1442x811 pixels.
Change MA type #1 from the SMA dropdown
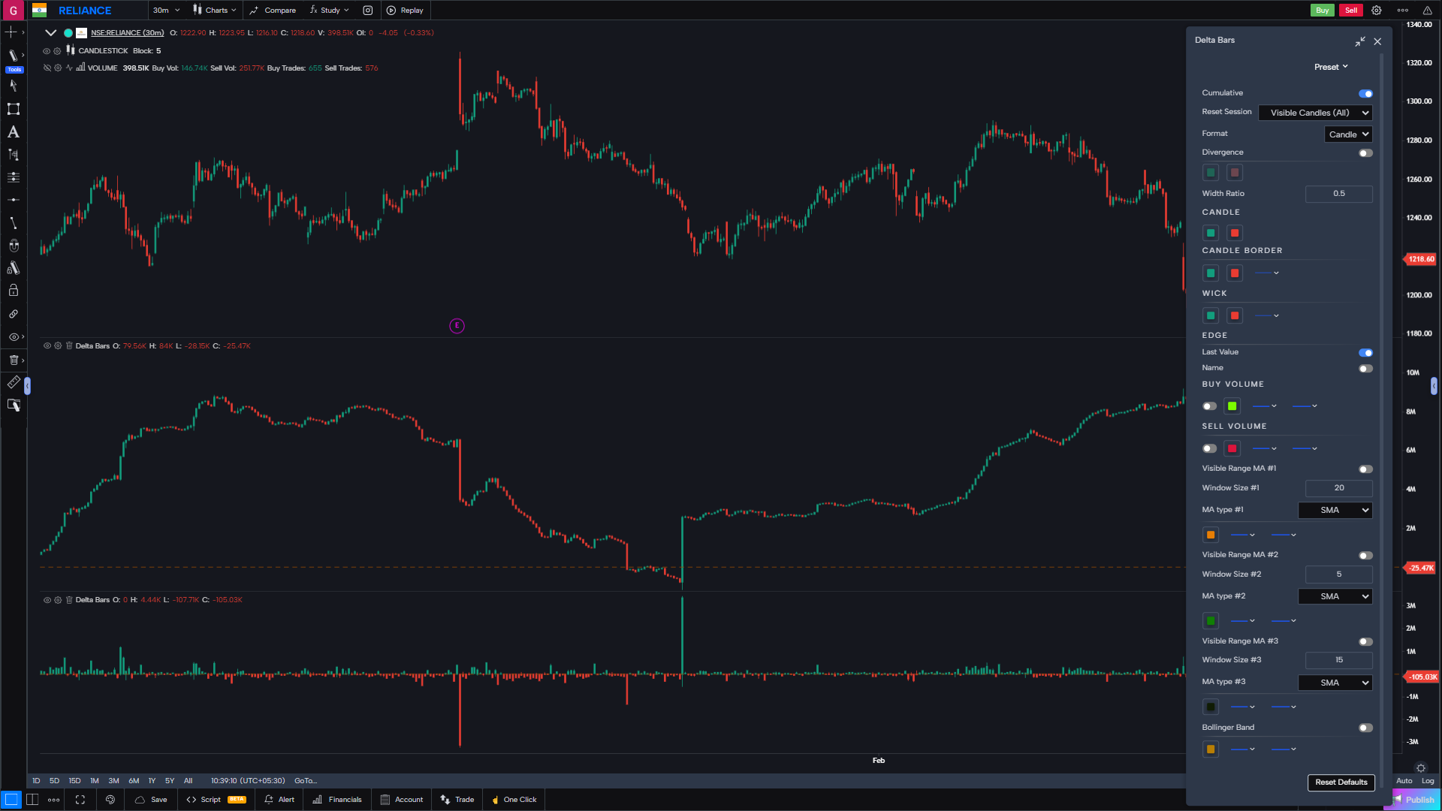coord(1335,510)
